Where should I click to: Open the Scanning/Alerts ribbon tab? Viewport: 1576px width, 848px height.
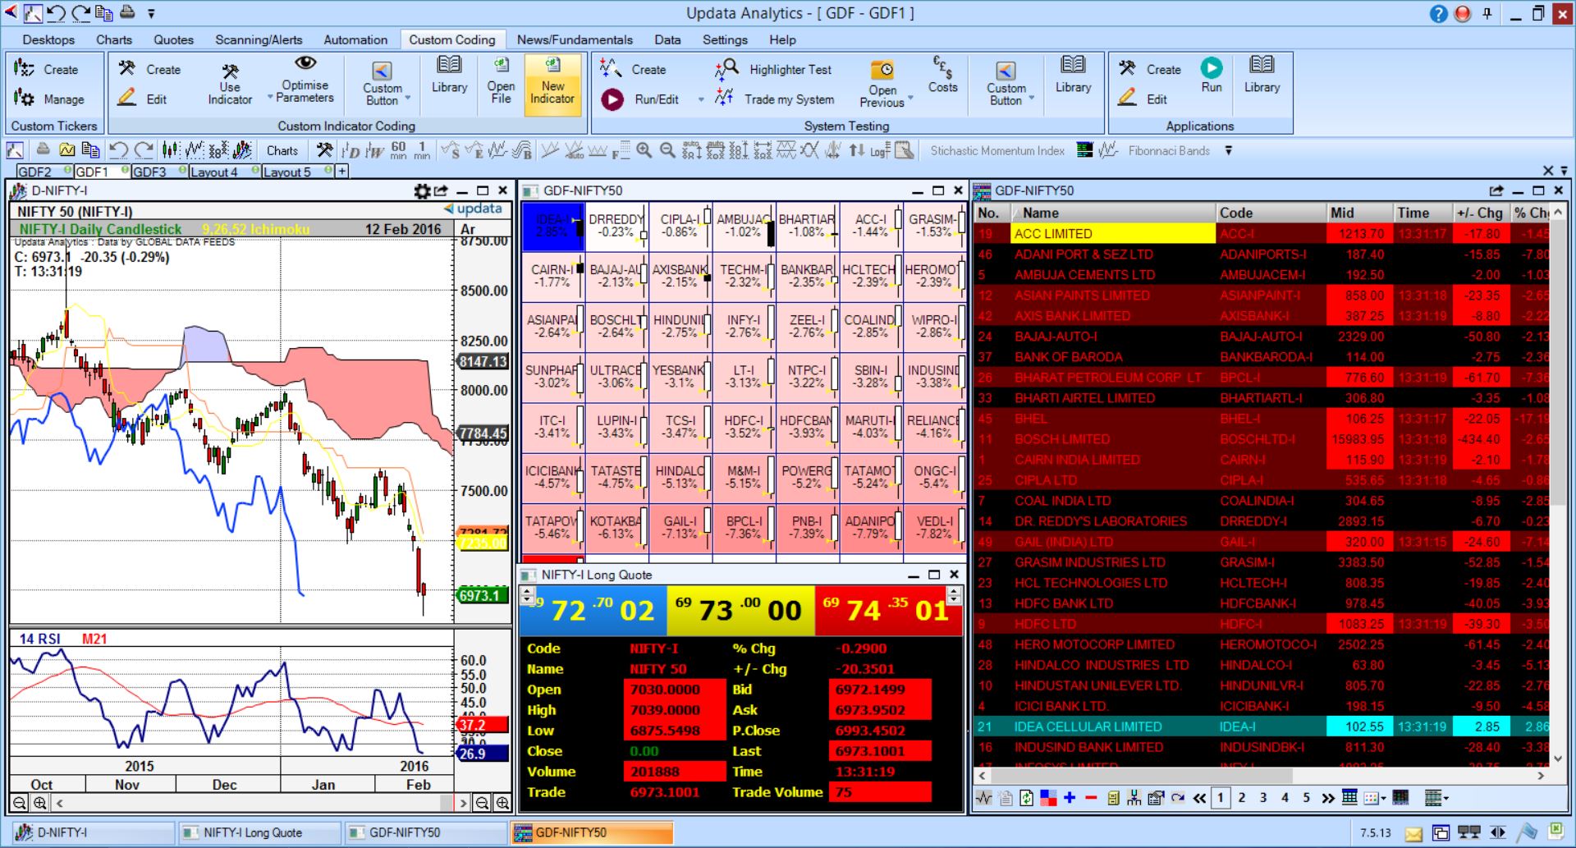pos(259,39)
